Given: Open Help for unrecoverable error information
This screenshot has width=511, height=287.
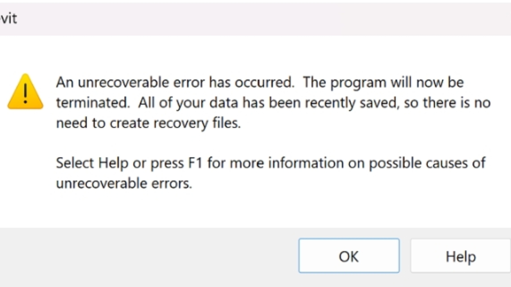Looking at the screenshot, I should click(461, 256).
